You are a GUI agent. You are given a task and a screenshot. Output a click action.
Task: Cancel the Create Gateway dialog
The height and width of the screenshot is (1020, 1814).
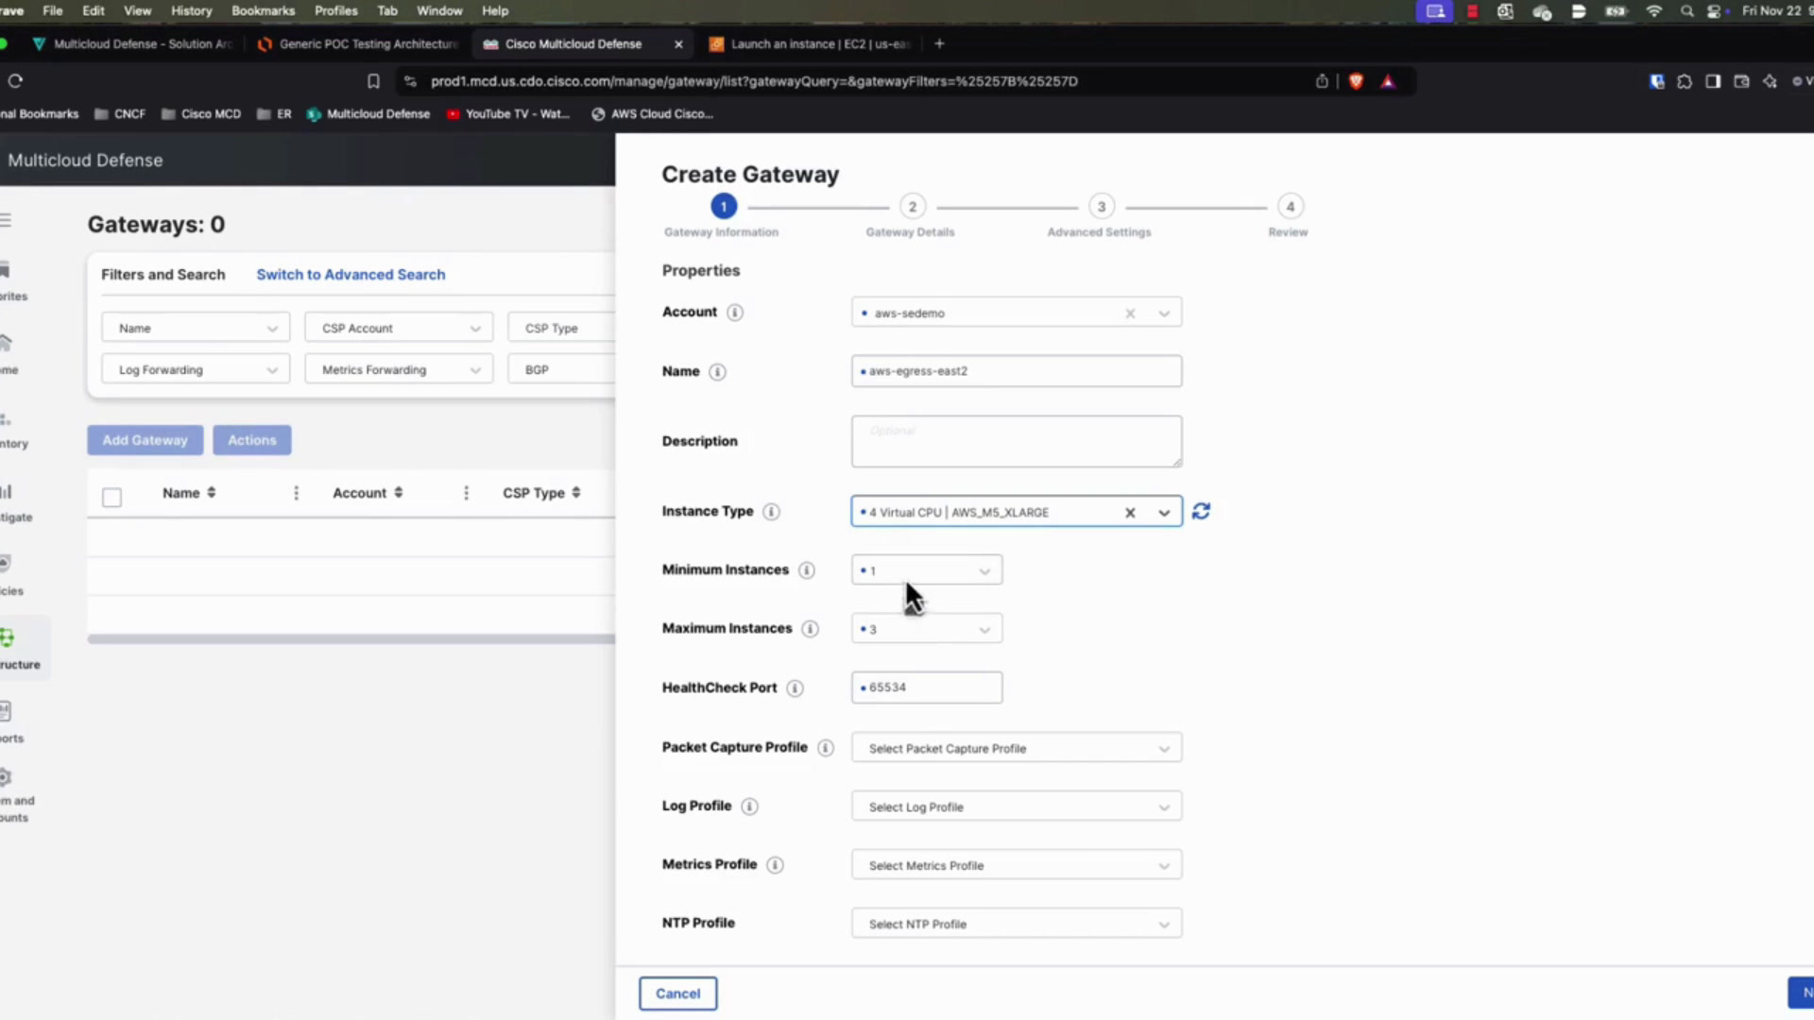click(678, 994)
